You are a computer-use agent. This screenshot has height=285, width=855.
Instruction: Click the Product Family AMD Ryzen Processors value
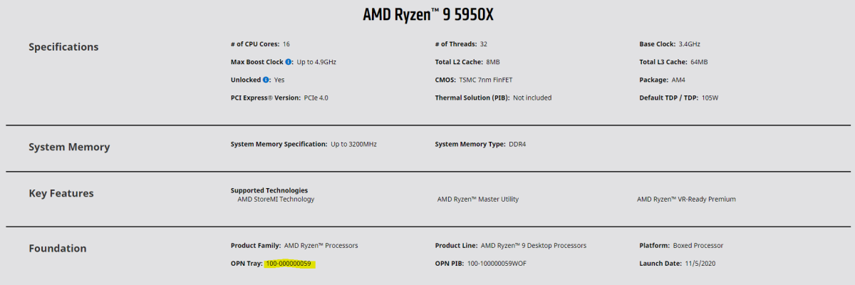(321, 246)
